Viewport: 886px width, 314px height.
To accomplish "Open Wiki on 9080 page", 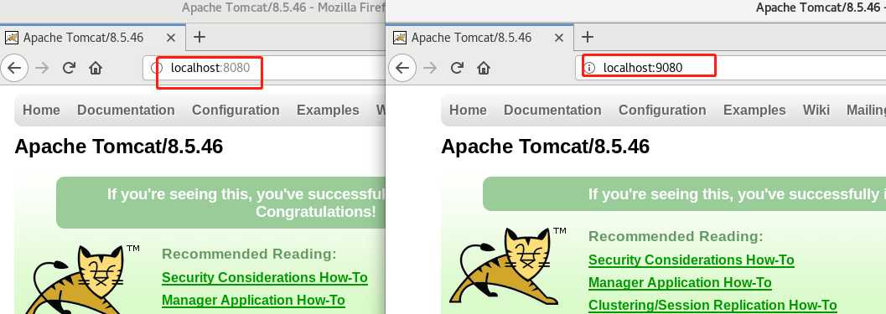I will (x=816, y=111).
